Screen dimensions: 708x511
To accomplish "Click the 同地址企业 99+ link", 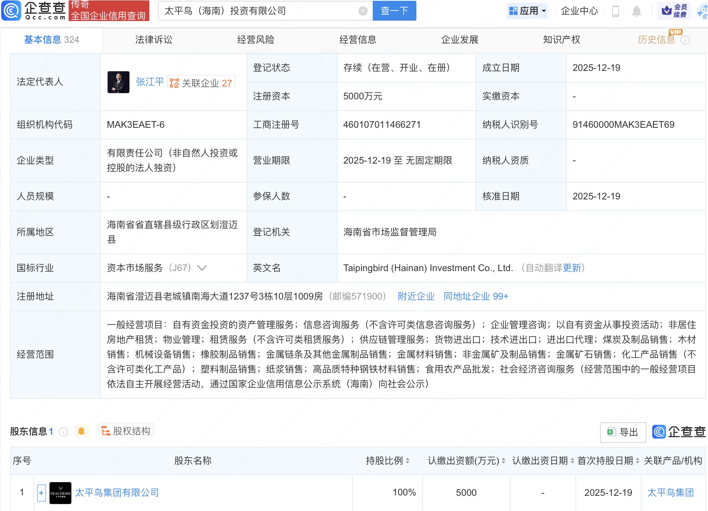I will [x=476, y=296].
